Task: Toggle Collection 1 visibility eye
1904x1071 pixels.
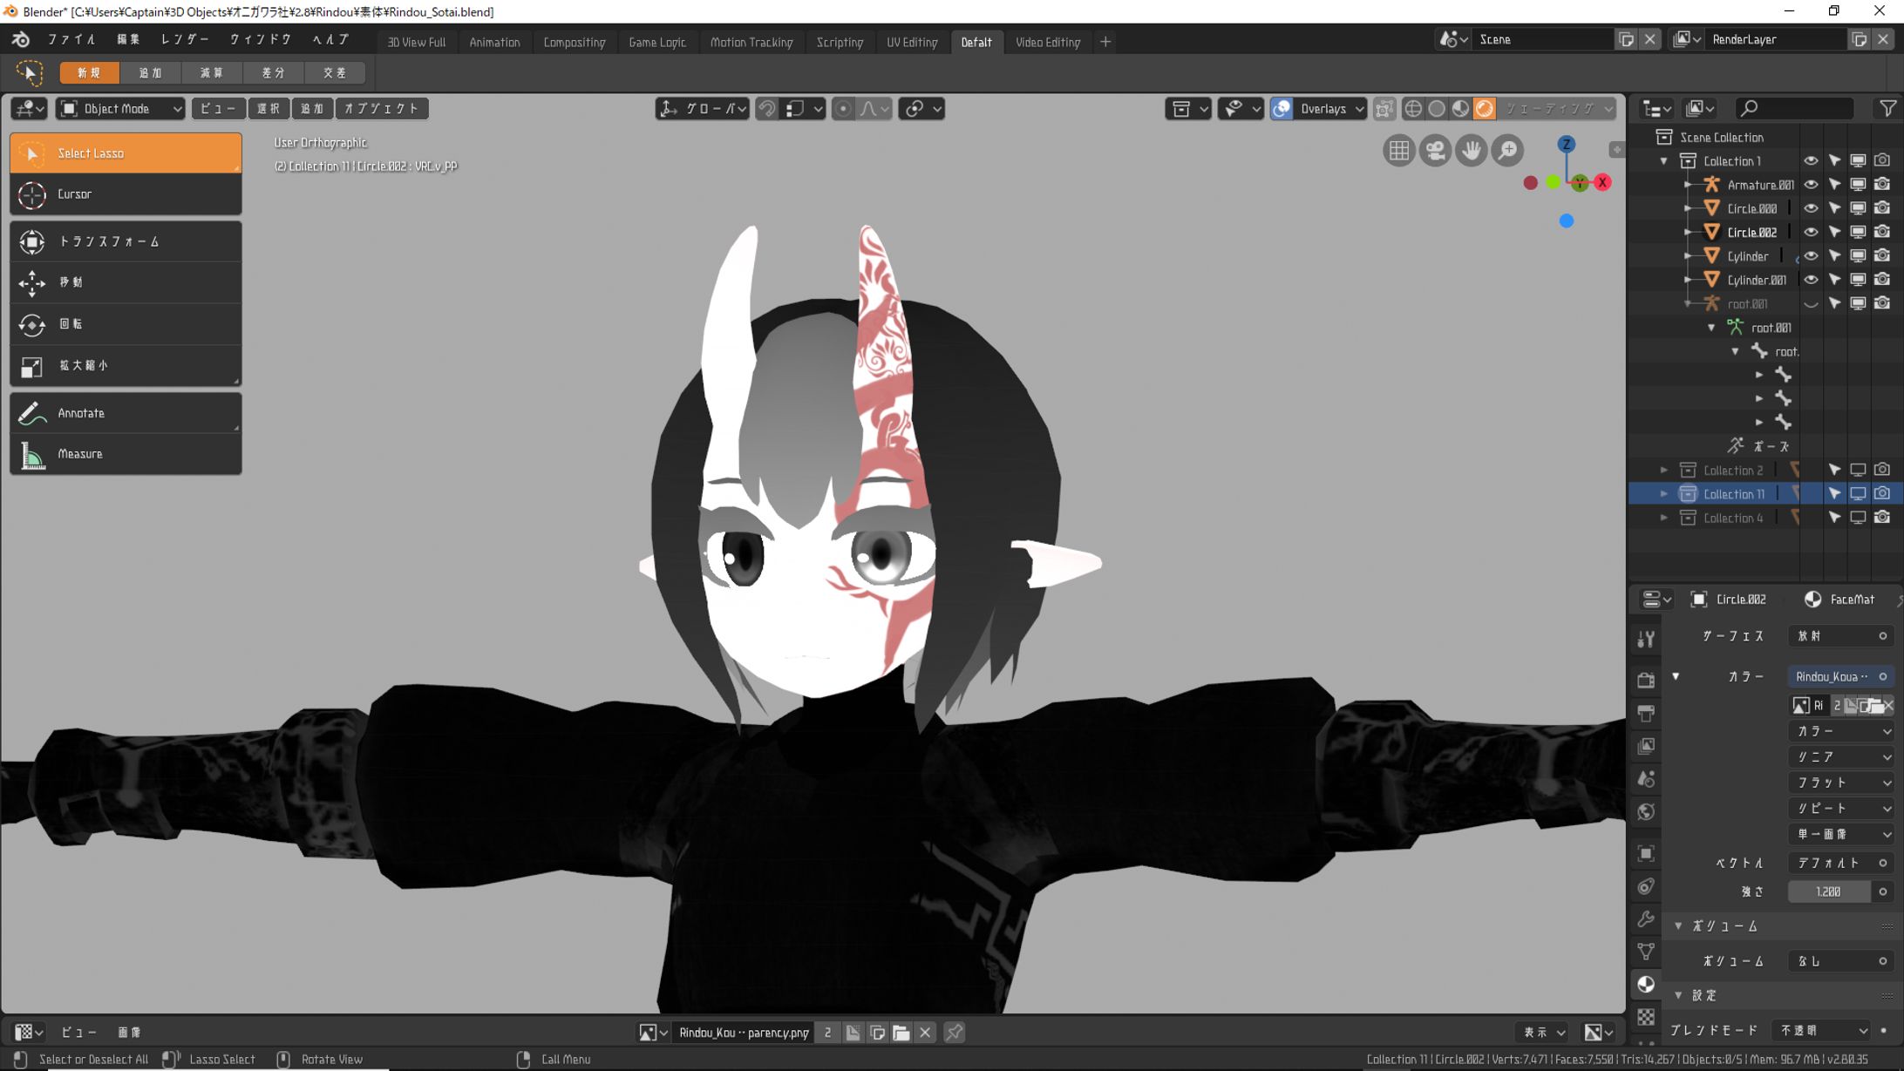Action: [x=1811, y=161]
